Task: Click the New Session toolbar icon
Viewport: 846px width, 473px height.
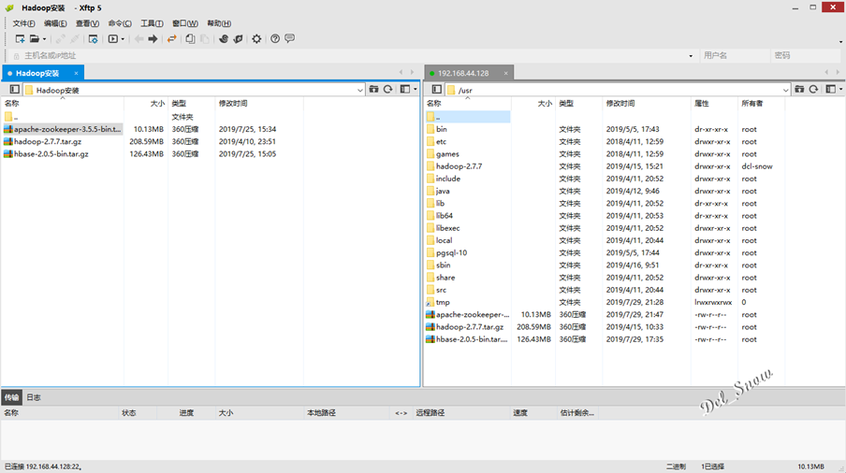Action: pyautogui.click(x=20, y=38)
